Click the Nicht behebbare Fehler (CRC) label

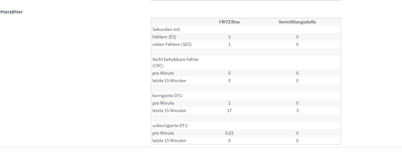[x=176, y=62]
